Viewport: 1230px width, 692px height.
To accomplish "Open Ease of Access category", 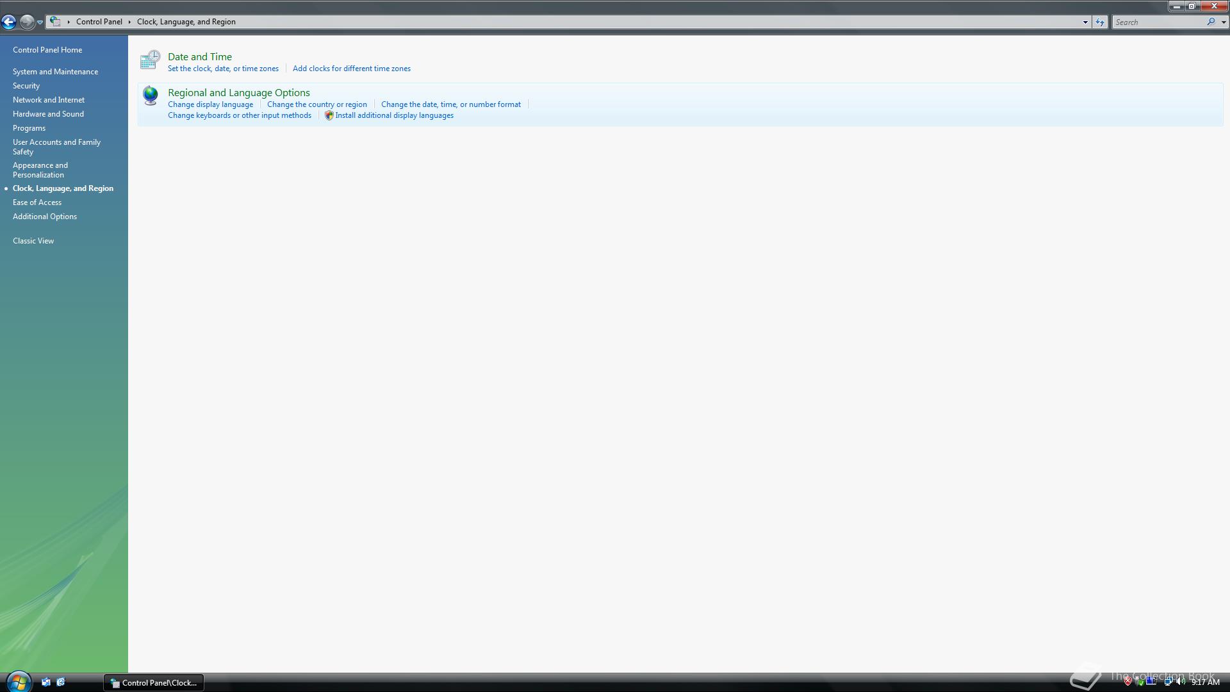I will click(x=37, y=202).
